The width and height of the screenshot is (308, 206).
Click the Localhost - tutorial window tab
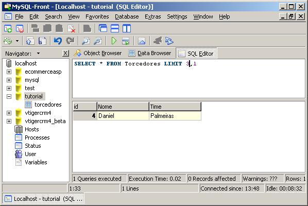tap(43, 199)
